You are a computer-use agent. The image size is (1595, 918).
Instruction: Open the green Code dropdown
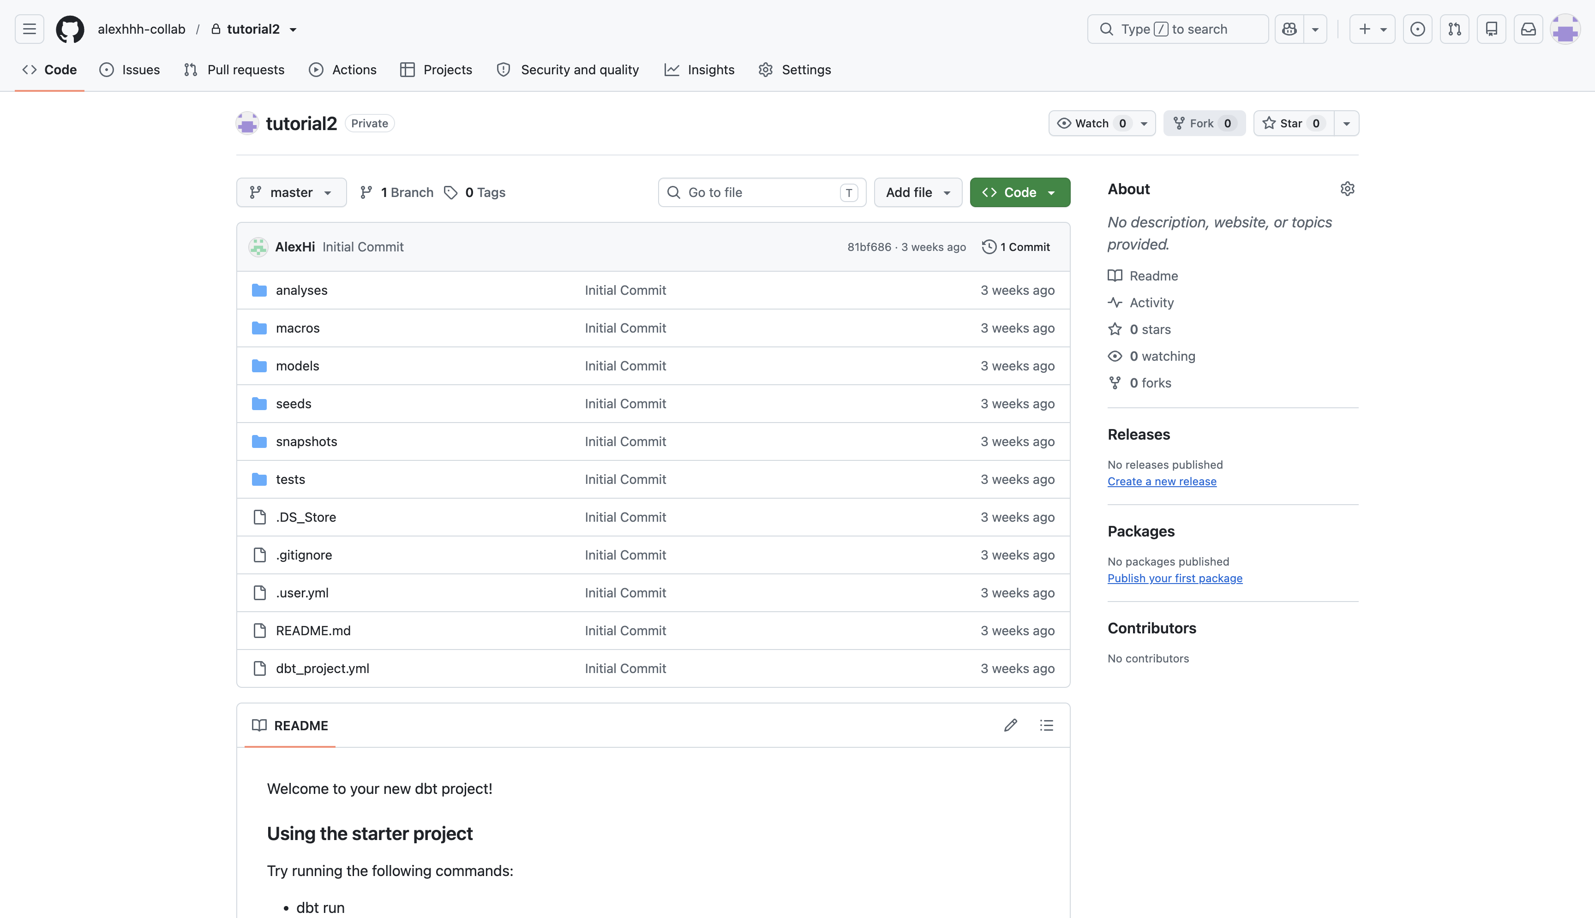point(1020,192)
